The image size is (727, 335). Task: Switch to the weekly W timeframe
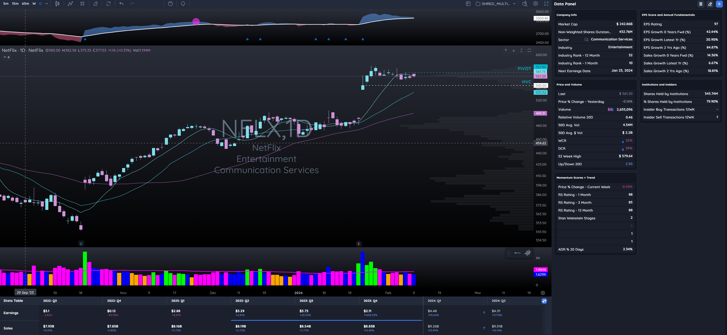point(34,4)
